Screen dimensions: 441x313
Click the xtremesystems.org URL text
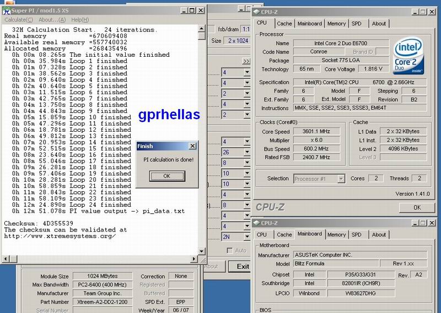(x=60, y=236)
